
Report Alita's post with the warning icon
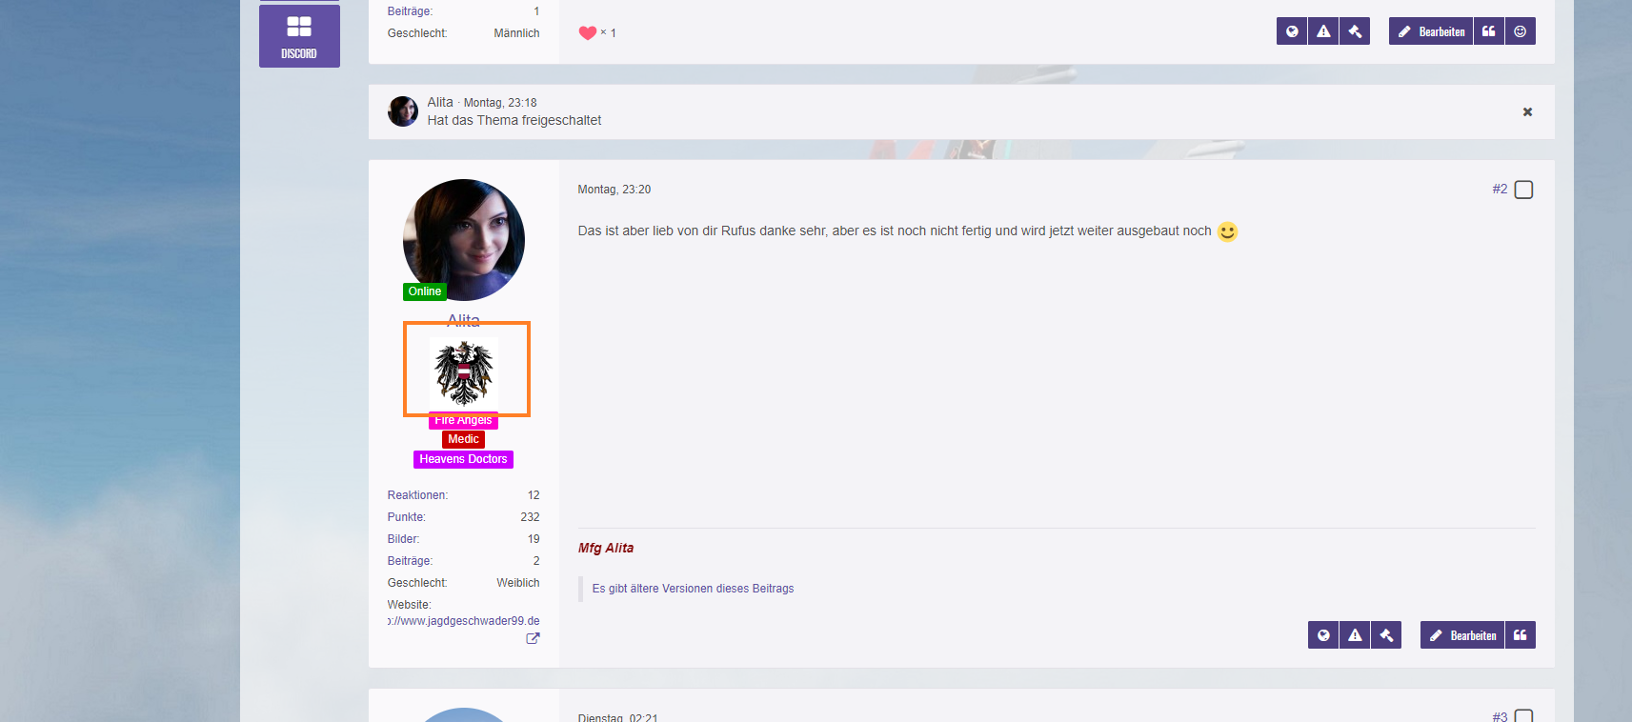1355,635
